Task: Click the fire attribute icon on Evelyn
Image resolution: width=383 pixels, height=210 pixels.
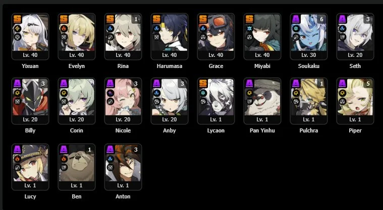Action: pos(64,29)
